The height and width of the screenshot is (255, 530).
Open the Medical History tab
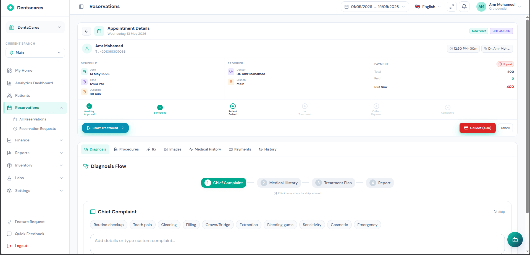205,149
